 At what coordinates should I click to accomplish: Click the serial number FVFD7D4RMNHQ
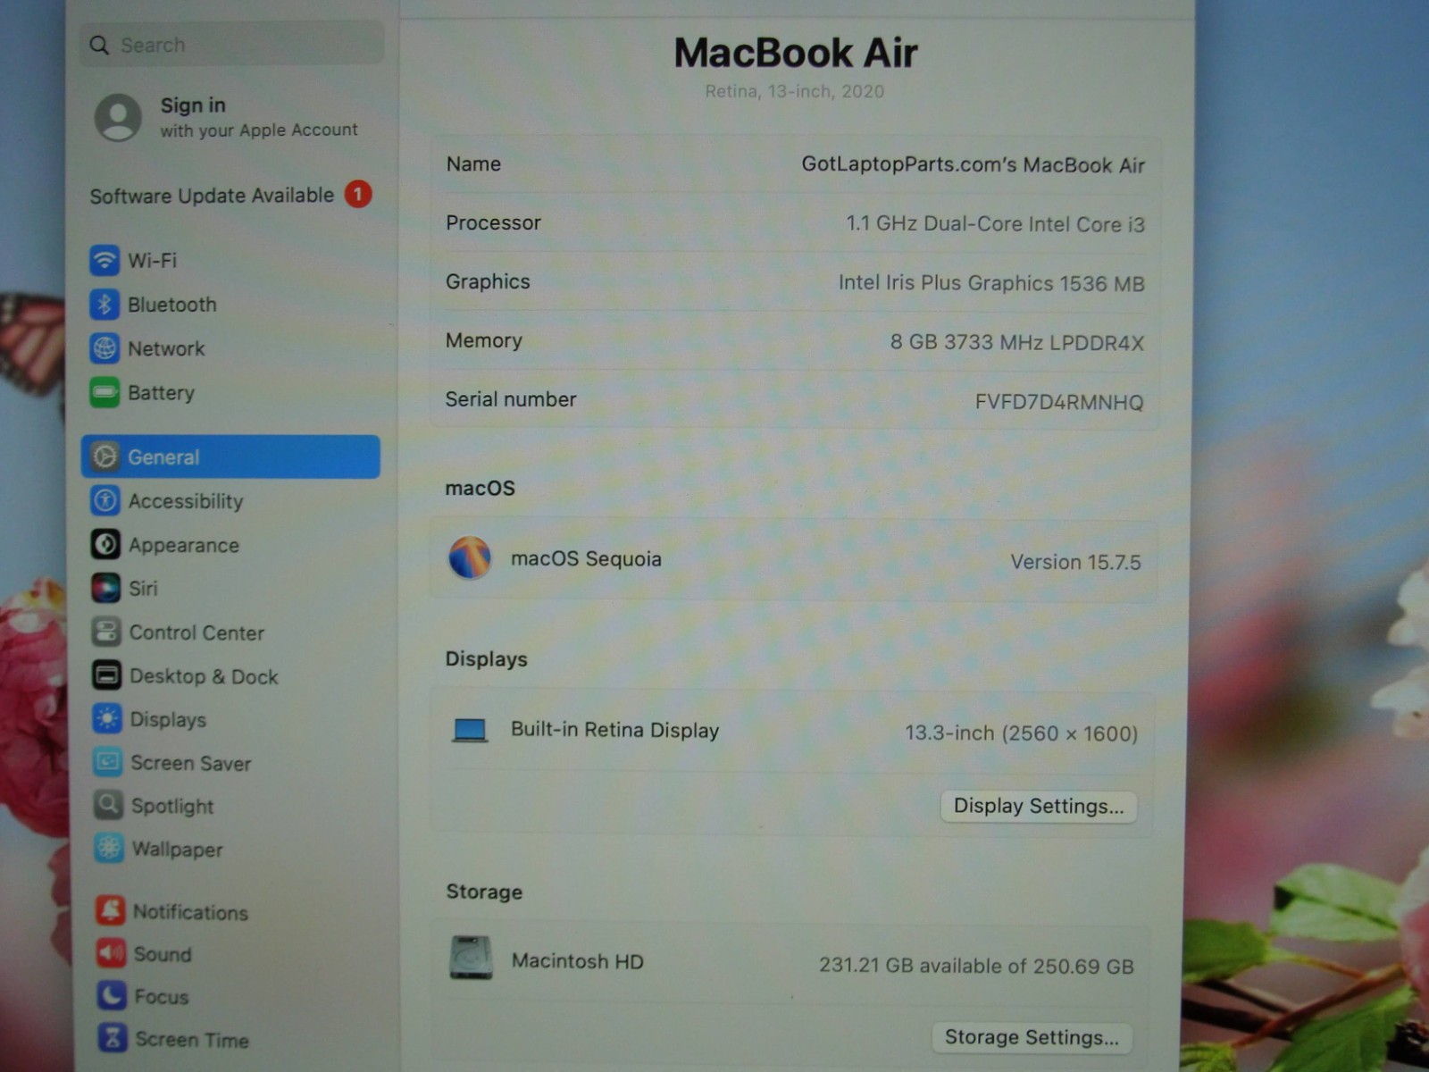click(1059, 402)
